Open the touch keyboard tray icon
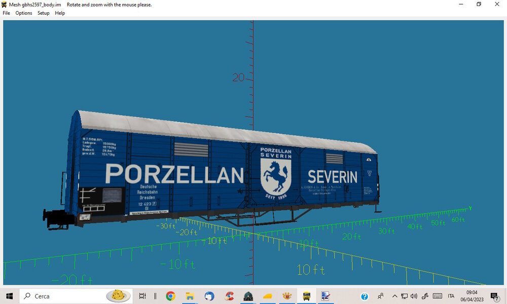Image resolution: width=507 pixels, height=304 pixels. [x=437, y=296]
